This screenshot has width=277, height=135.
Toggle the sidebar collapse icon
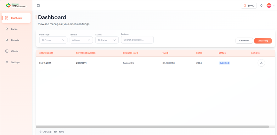pos(38,6)
